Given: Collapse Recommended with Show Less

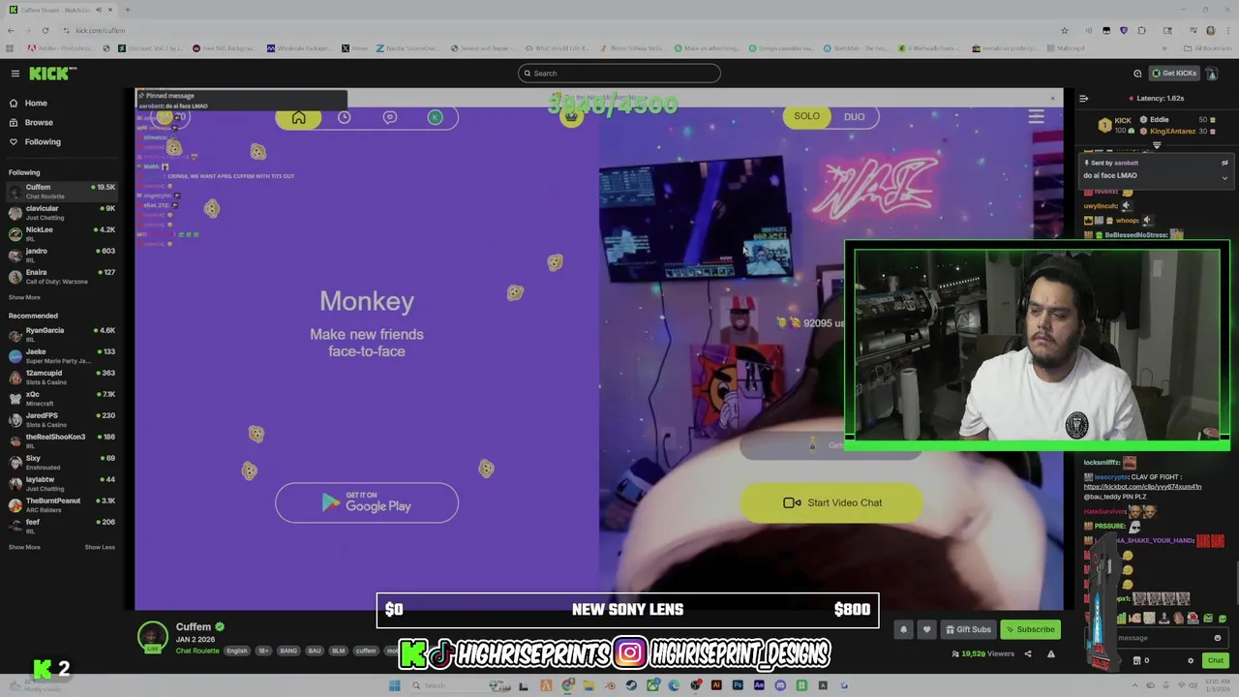Looking at the screenshot, I should [100, 547].
